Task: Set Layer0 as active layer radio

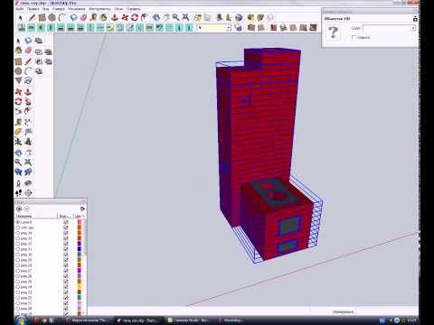Action: (x=18, y=222)
